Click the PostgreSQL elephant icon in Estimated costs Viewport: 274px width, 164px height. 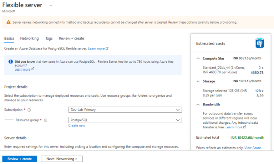[259, 43]
